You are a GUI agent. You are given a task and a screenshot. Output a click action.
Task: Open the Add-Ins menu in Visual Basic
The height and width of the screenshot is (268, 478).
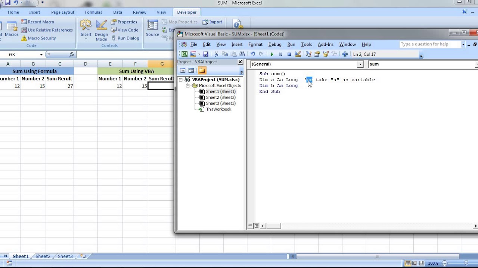(x=326, y=44)
